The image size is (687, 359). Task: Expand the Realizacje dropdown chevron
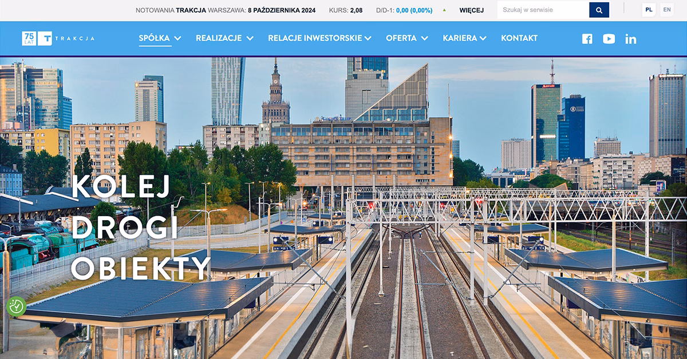250,38
